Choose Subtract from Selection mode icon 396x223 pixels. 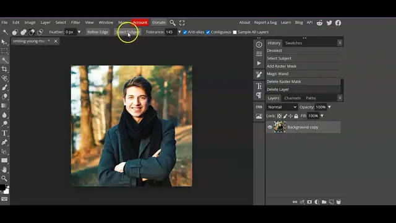click(x=32, y=32)
